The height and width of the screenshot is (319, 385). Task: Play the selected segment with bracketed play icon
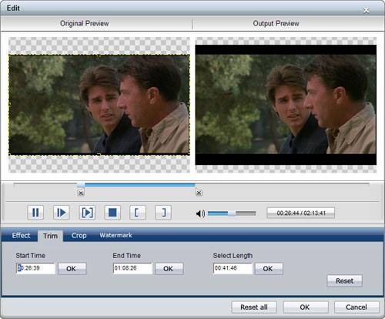click(x=87, y=213)
